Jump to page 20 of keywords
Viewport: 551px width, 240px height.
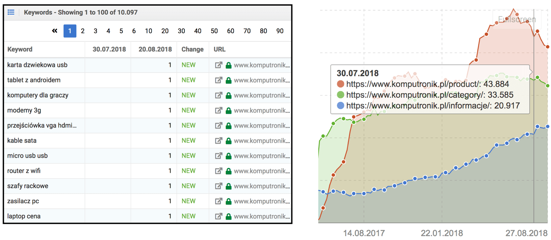pyautogui.click(x=165, y=31)
